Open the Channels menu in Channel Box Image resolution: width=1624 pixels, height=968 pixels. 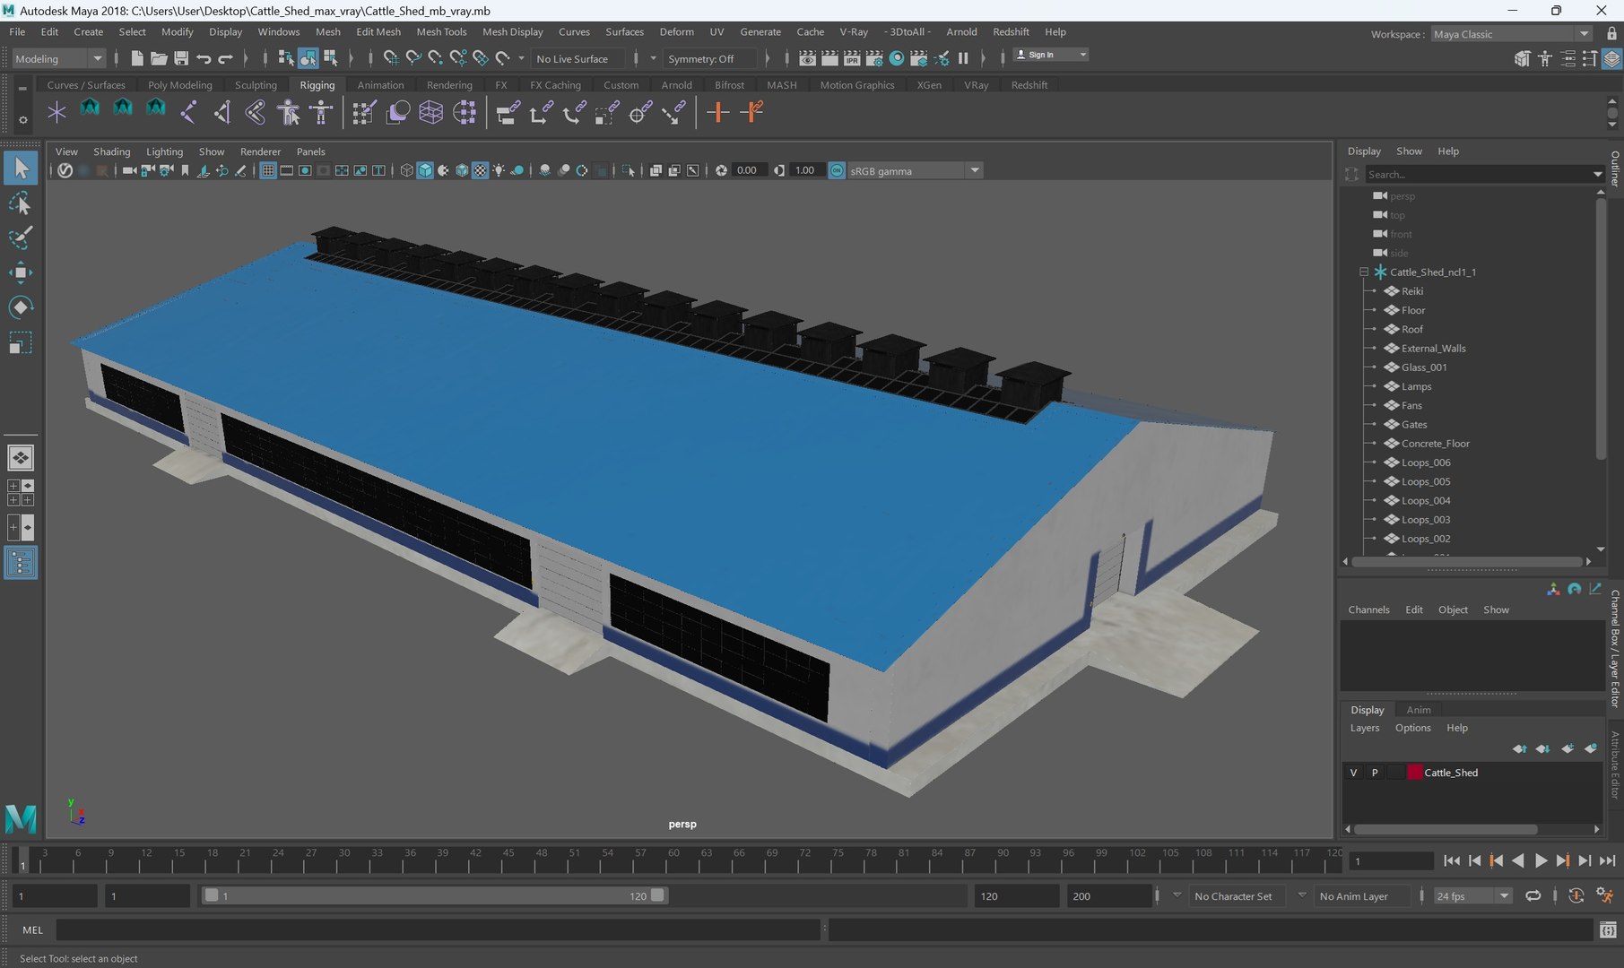1368,609
